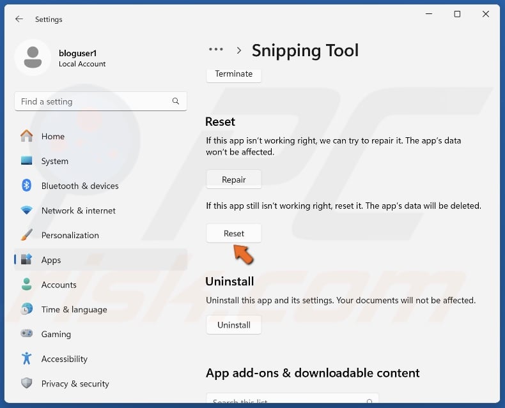Select the Privacy & security shield icon
The image size is (505, 408).
(x=26, y=383)
